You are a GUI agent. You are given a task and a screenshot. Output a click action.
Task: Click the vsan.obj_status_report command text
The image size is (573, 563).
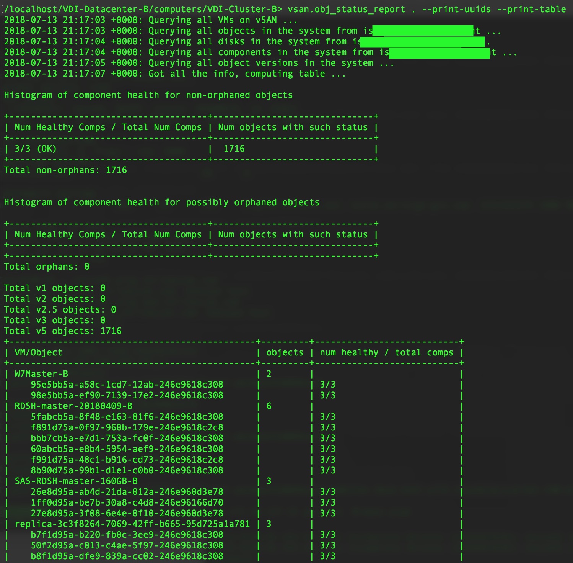tap(346, 9)
